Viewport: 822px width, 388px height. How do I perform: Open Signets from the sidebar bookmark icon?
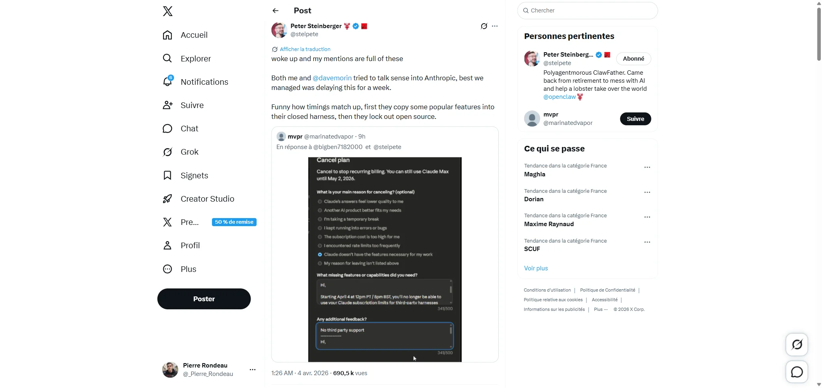pyautogui.click(x=167, y=175)
